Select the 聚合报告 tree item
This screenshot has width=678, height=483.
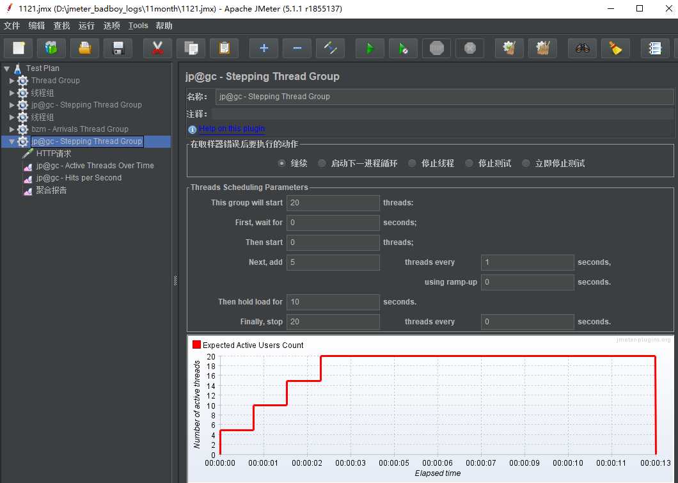click(x=51, y=190)
